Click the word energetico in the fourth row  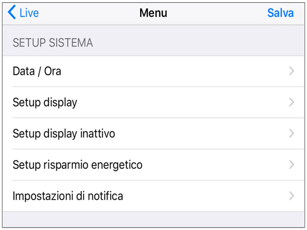[117, 165]
